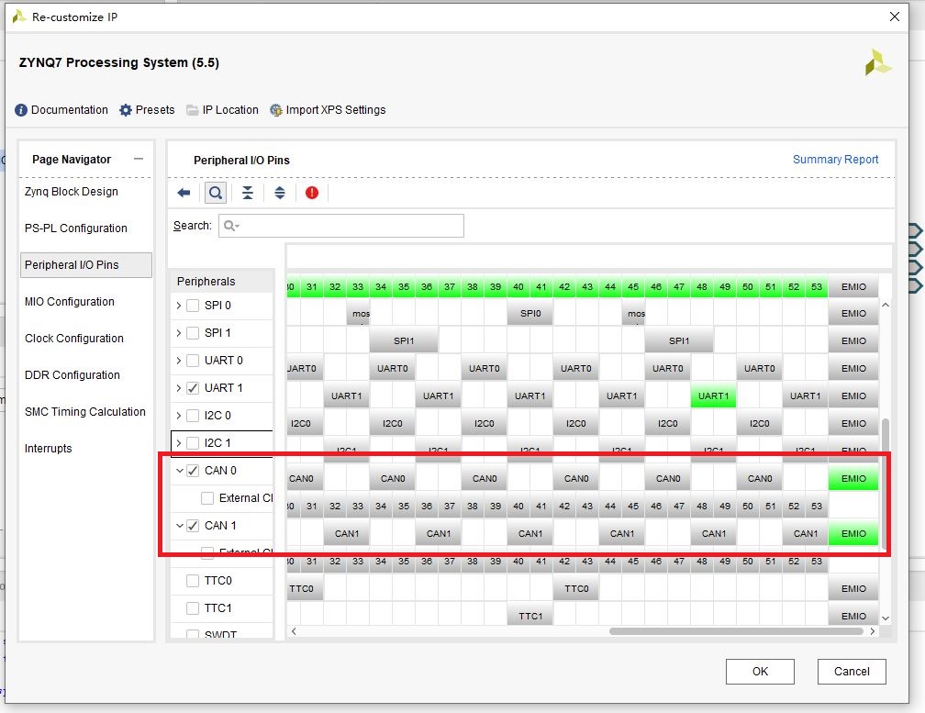Enable the TTC1 checkbox
The height and width of the screenshot is (713, 925).
pyautogui.click(x=193, y=608)
